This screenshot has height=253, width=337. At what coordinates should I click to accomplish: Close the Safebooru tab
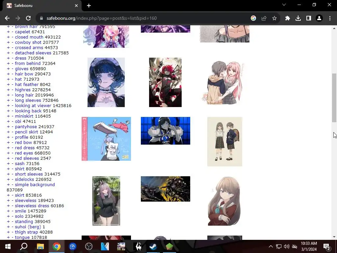[76, 6]
